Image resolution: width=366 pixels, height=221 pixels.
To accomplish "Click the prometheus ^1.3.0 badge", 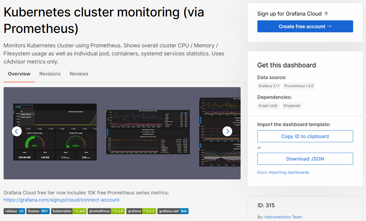I will coord(106,211).
